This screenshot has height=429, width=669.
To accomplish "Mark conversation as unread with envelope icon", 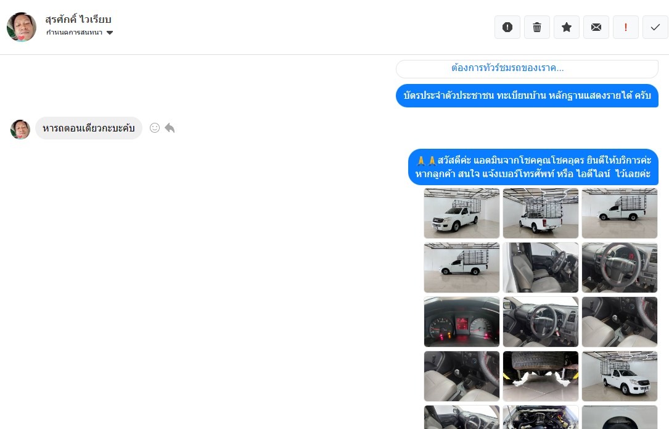I will point(596,27).
